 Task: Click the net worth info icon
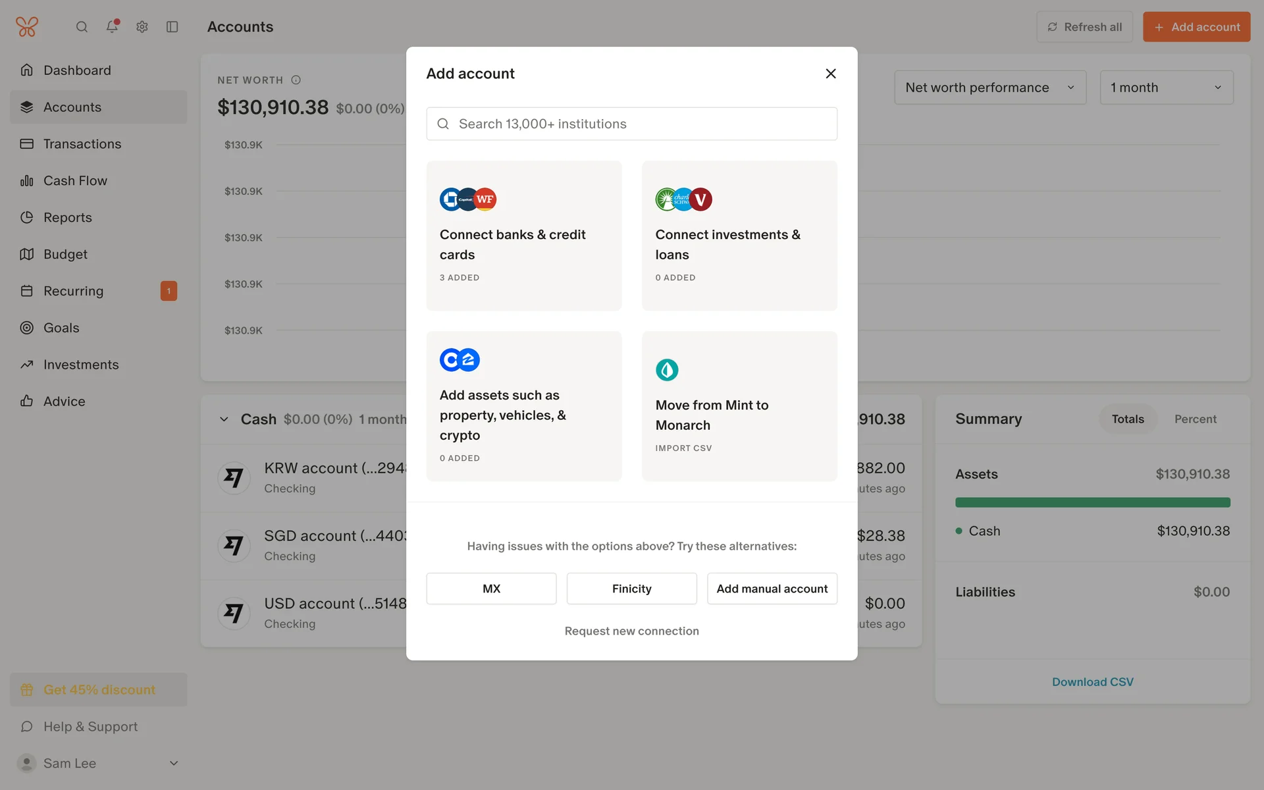[x=296, y=80]
